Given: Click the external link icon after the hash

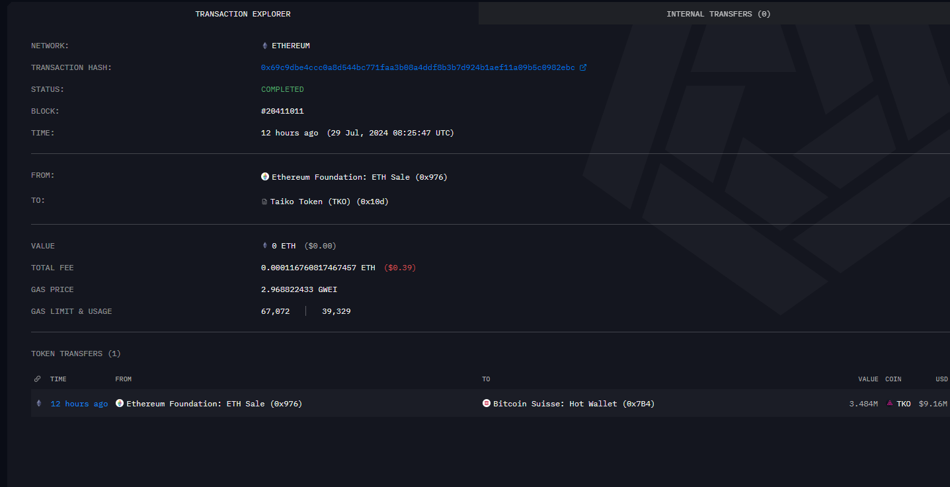Looking at the screenshot, I should [583, 68].
